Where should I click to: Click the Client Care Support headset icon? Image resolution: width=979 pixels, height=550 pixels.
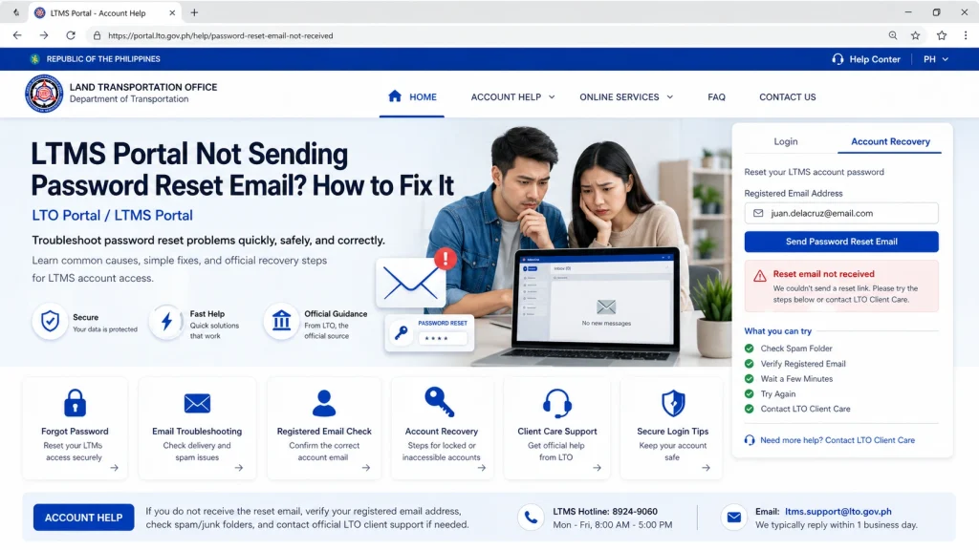point(557,403)
